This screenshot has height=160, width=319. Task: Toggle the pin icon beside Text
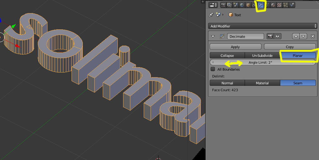click(211, 15)
